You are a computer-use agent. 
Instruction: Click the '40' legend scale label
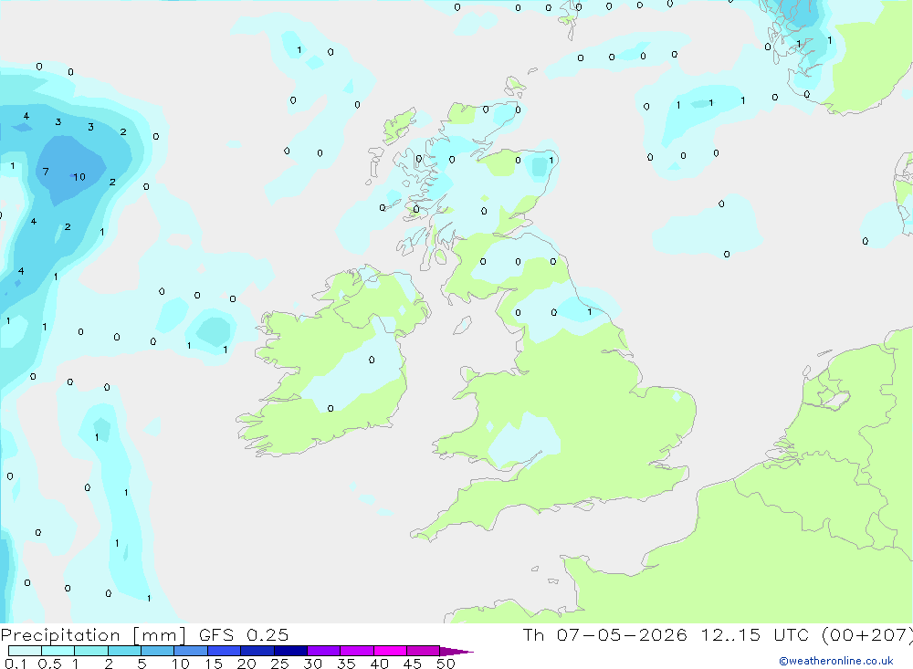pos(379,664)
